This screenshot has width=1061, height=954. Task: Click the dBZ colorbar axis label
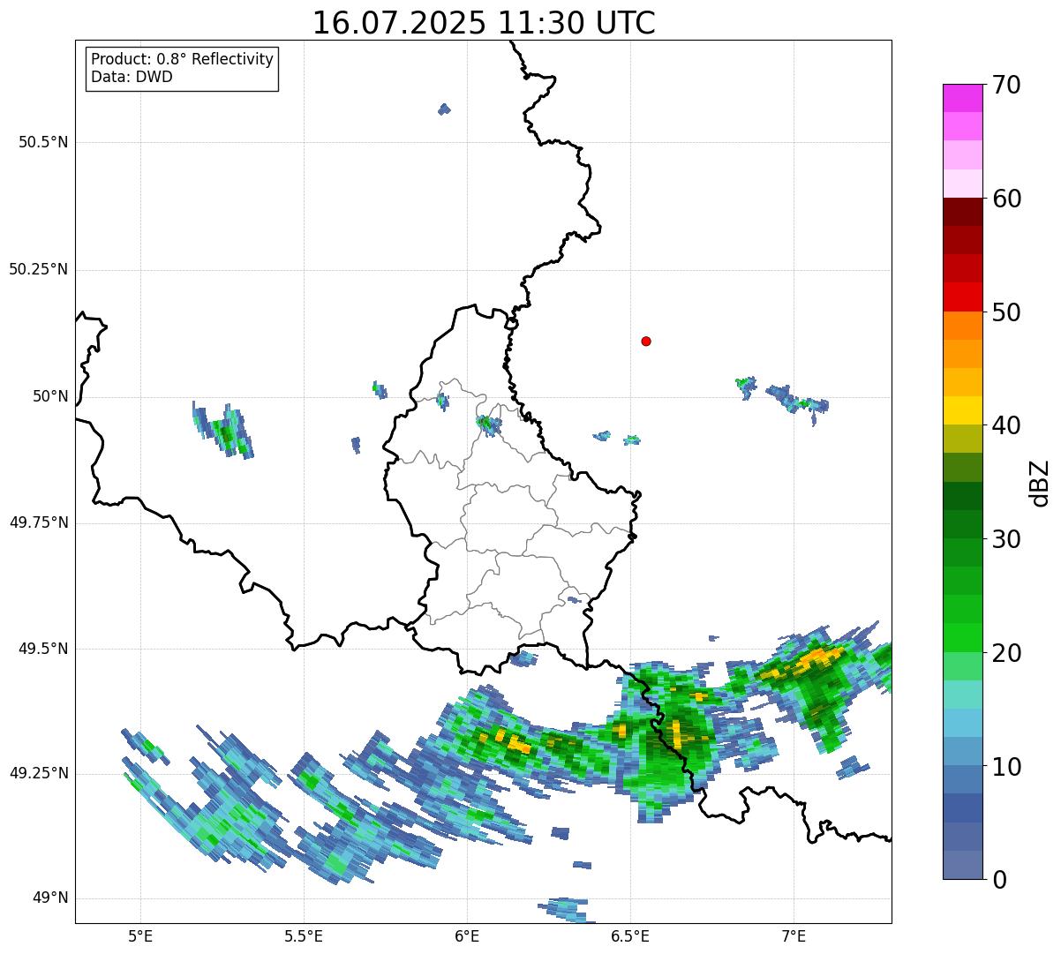click(x=1040, y=482)
